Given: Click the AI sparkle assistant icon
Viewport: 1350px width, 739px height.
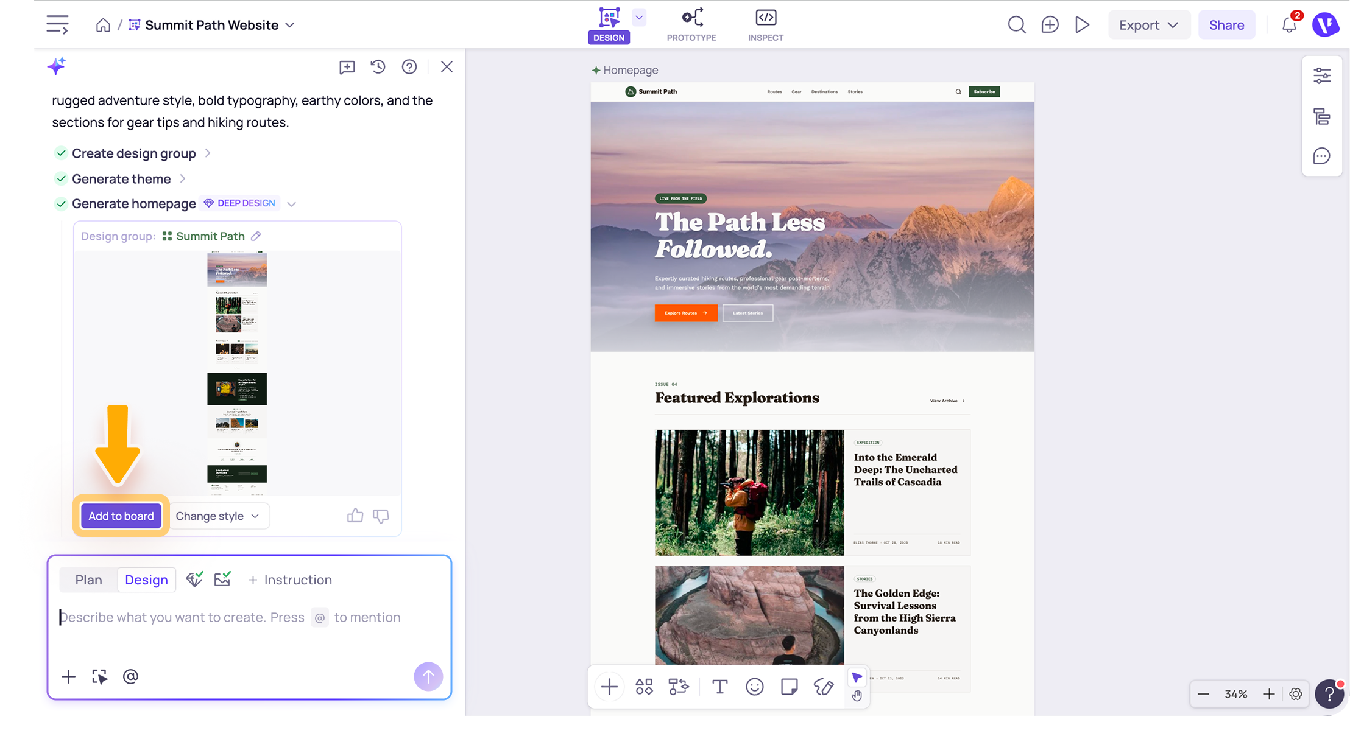Looking at the screenshot, I should pos(57,66).
